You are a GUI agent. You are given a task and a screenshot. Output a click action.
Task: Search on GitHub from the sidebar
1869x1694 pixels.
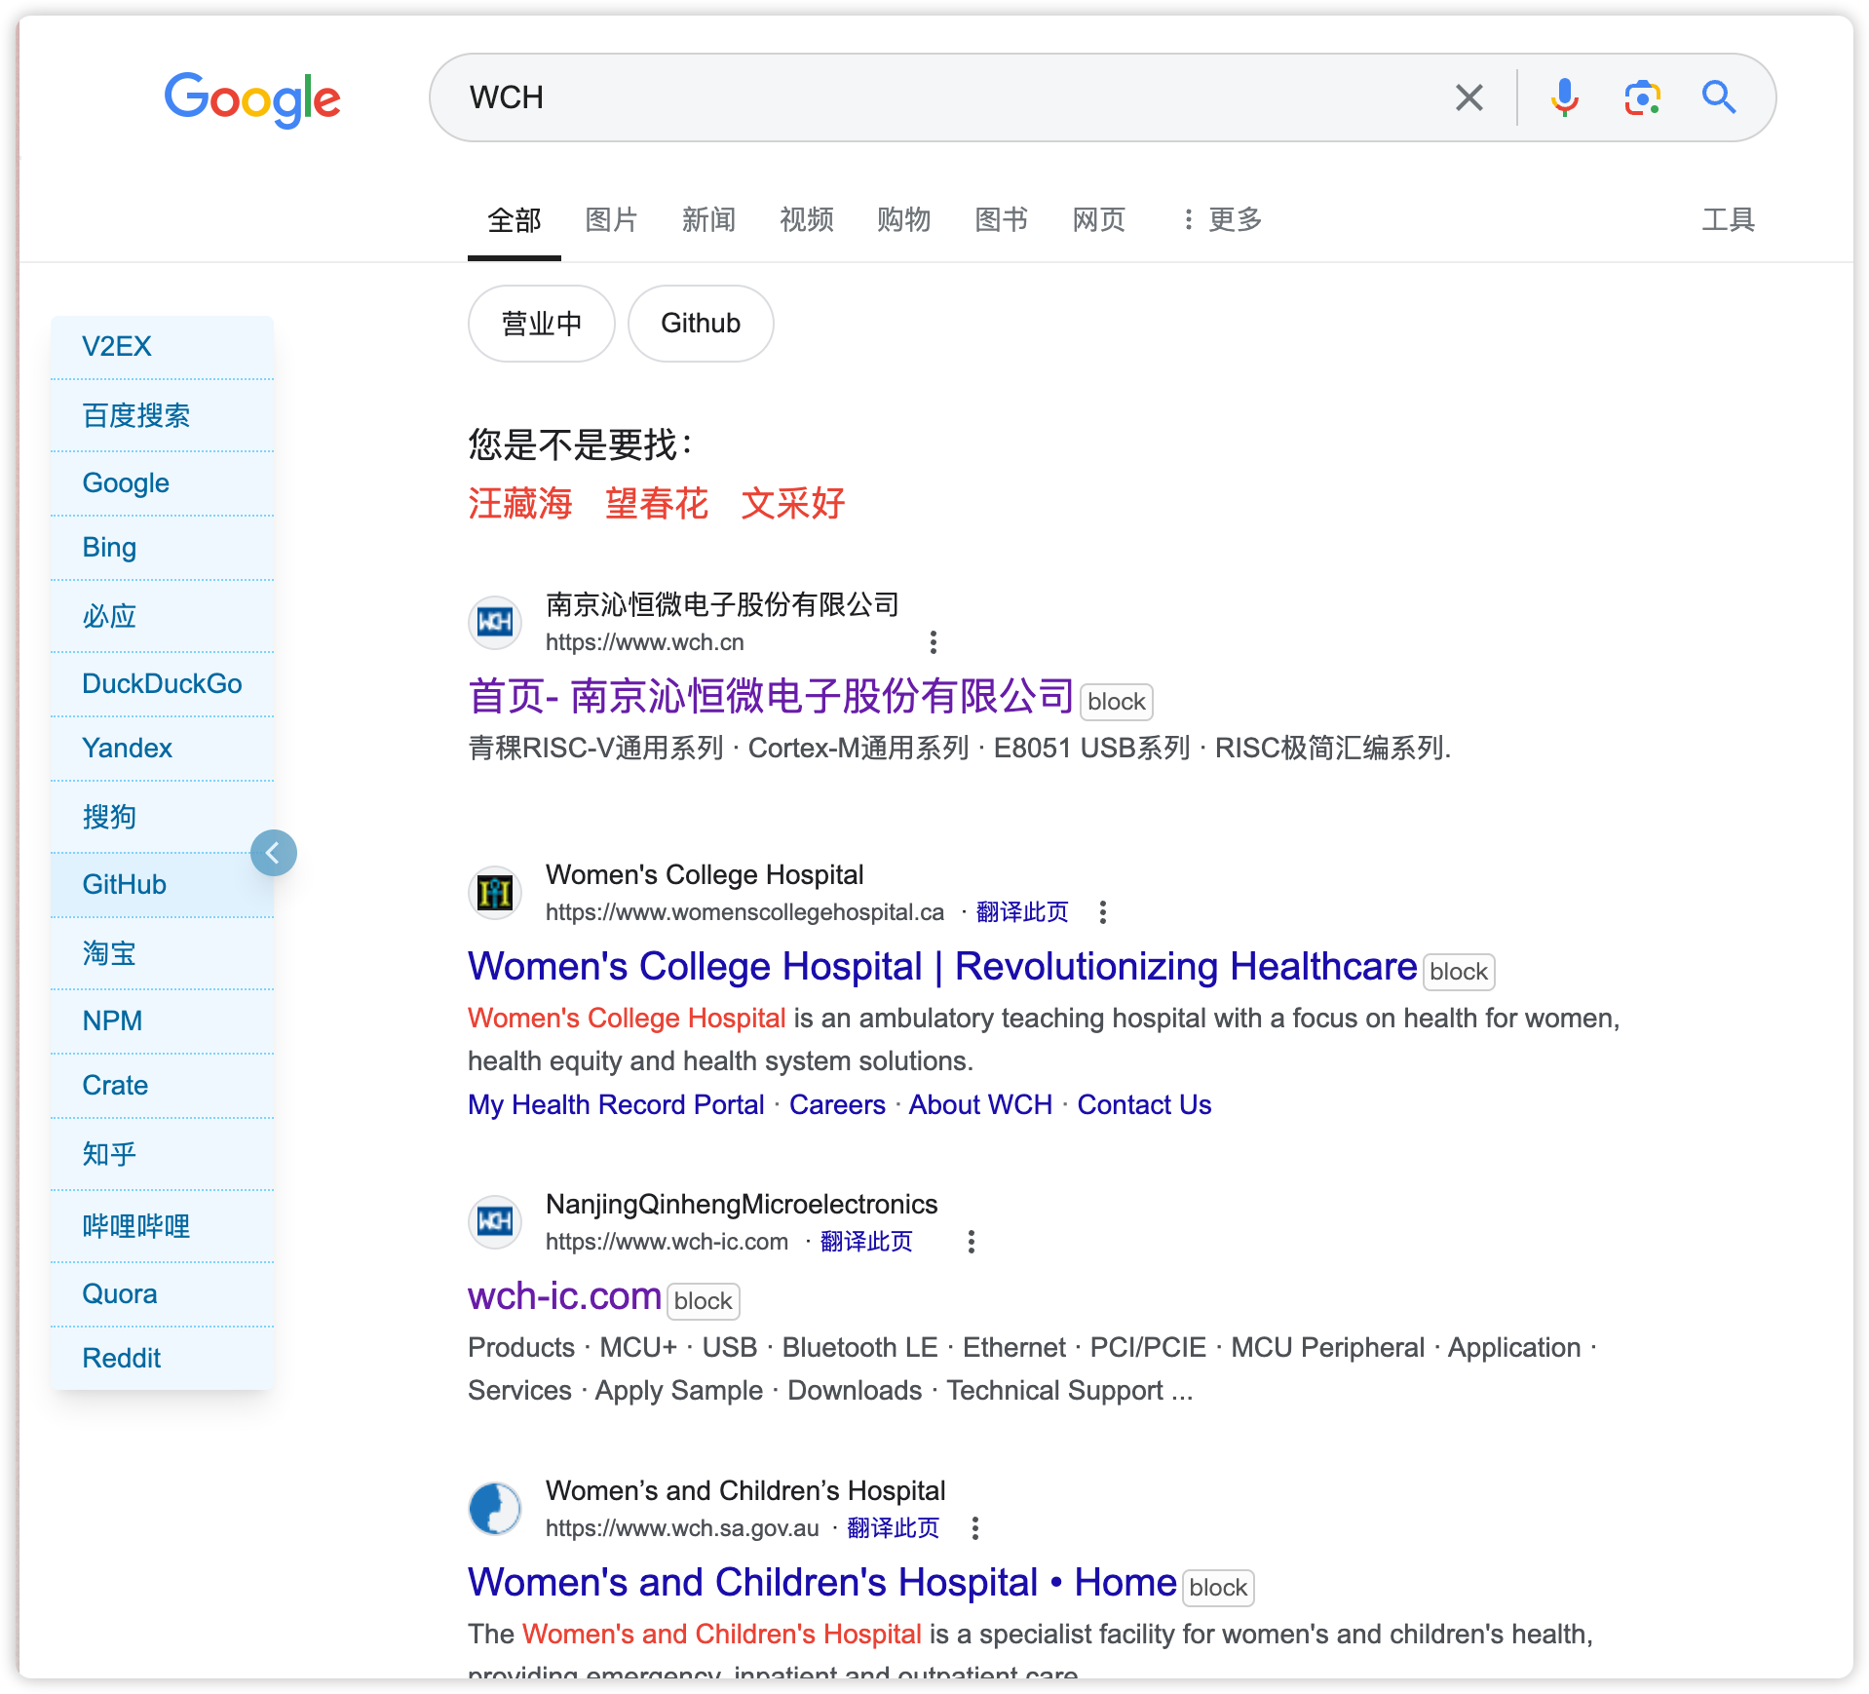162,885
